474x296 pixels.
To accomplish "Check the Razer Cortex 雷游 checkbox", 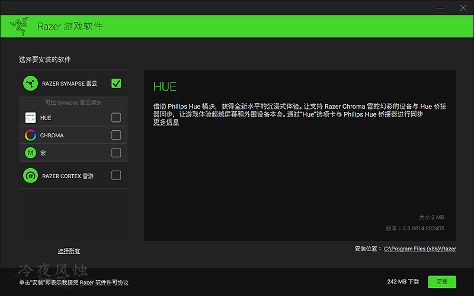I will click(x=116, y=175).
